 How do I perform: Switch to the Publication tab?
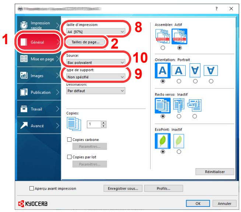click(x=39, y=92)
